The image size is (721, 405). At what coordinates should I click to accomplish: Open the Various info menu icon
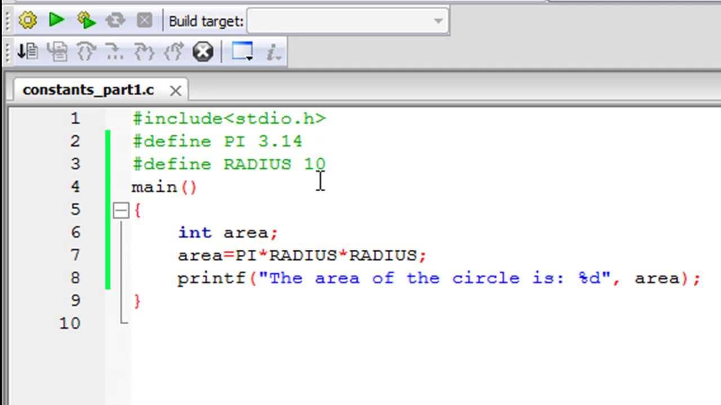273,52
